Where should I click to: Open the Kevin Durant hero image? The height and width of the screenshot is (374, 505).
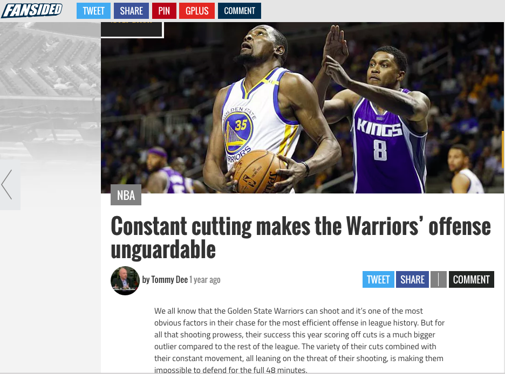coord(302,108)
